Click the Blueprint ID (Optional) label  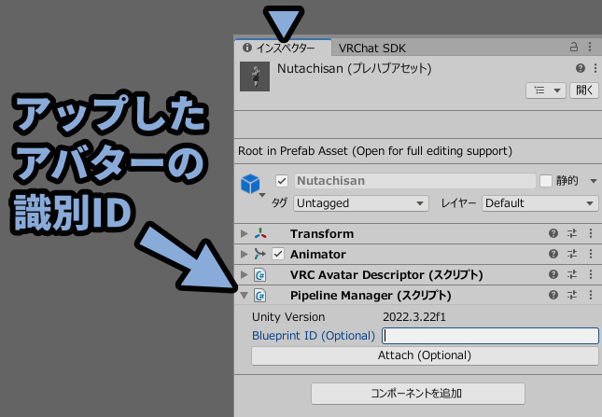314,336
